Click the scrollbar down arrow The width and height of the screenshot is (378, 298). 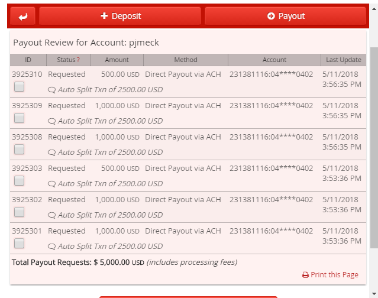[374, 294]
